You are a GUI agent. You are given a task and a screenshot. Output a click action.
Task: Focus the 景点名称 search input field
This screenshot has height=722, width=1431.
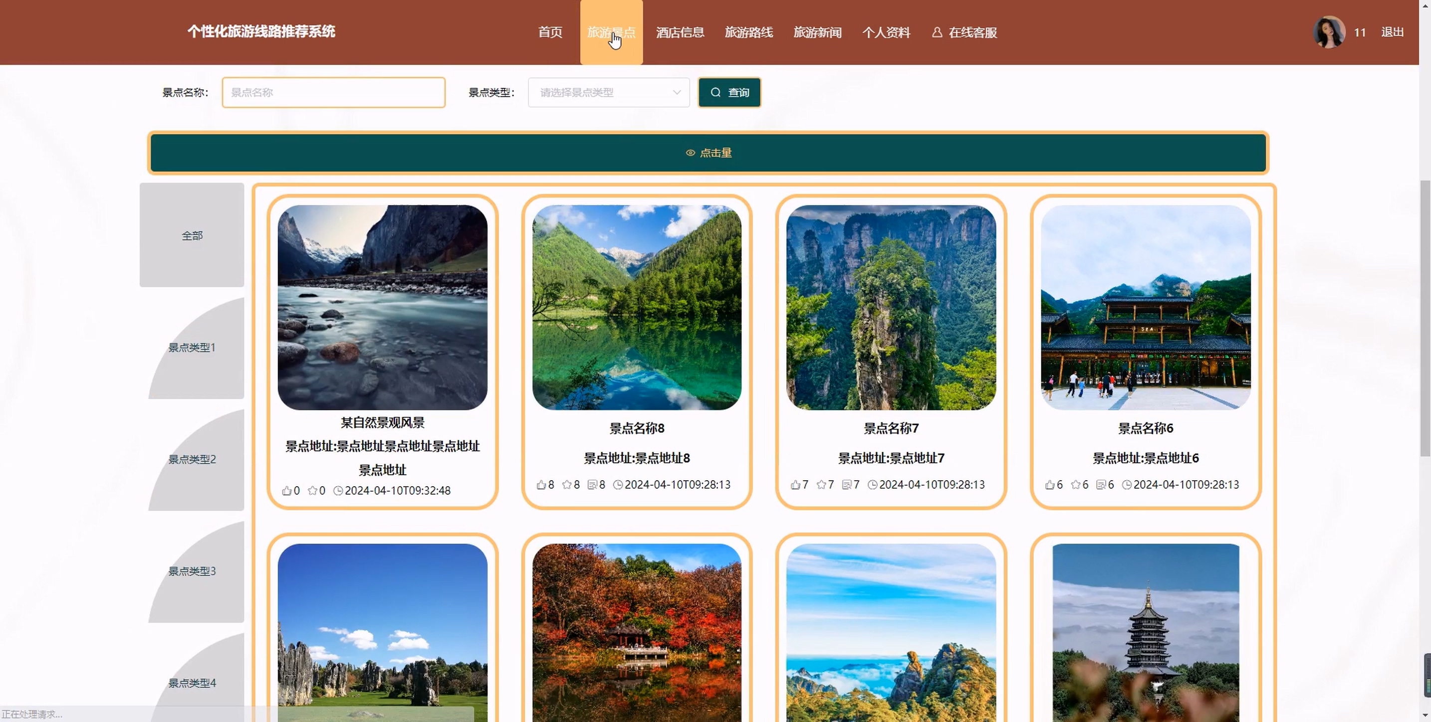333,92
